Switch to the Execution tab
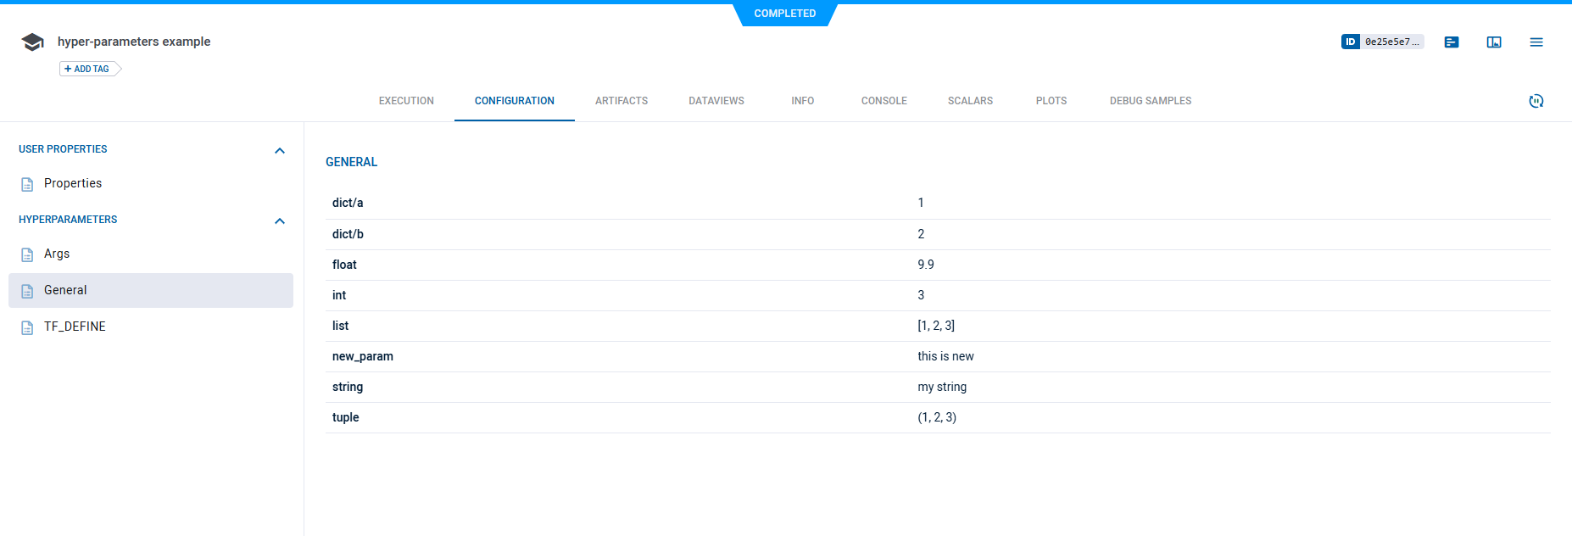Image resolution: width=1572 pixels, height=536 pixels. (406, 101)
